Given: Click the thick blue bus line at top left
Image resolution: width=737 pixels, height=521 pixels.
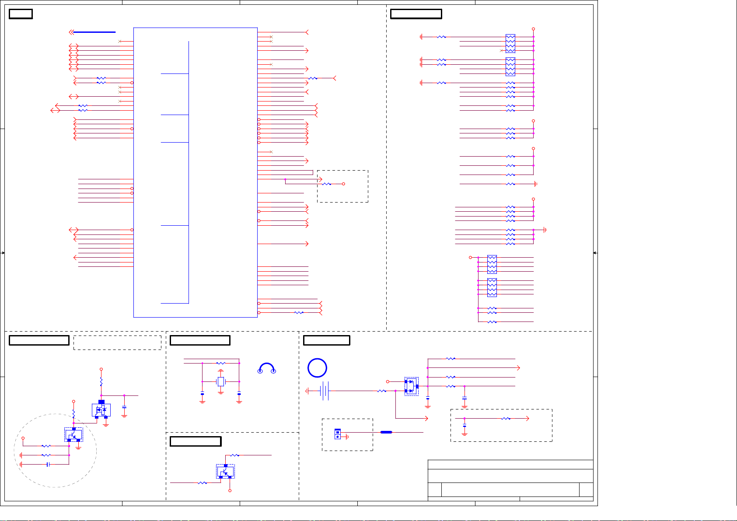Looking at the screenshot, I should tap(94, 32).
